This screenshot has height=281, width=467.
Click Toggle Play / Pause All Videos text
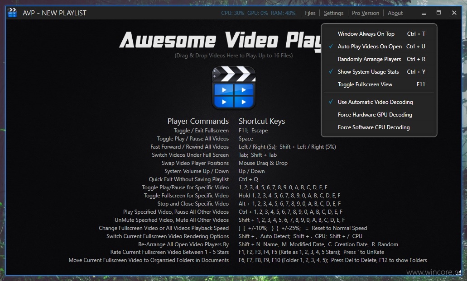[x=193, y=139]
